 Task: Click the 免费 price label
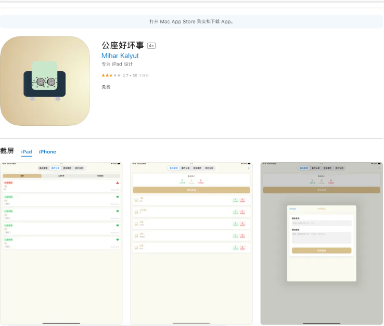coord(106,87)
